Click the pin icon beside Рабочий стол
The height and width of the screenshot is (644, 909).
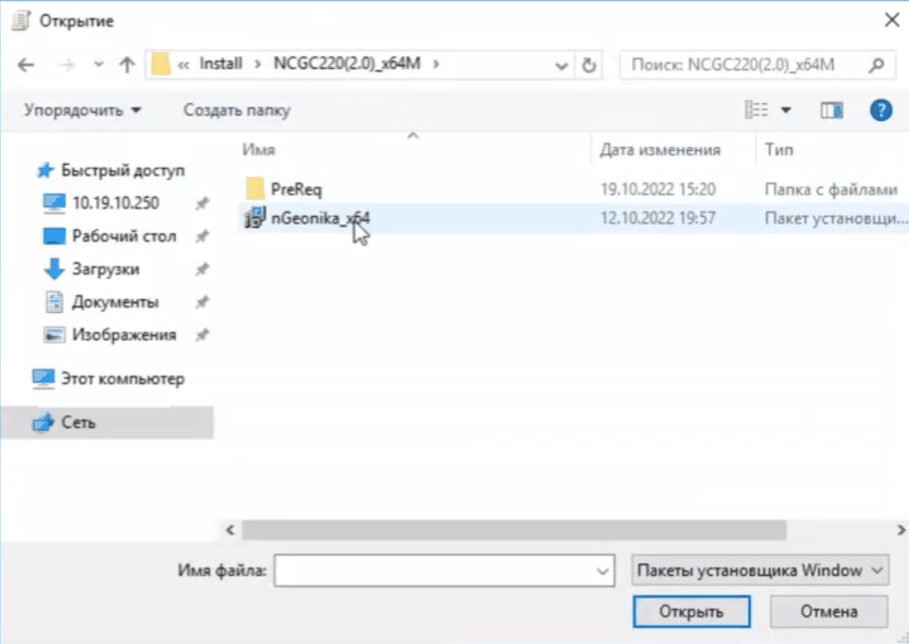(x=202, y=237)
